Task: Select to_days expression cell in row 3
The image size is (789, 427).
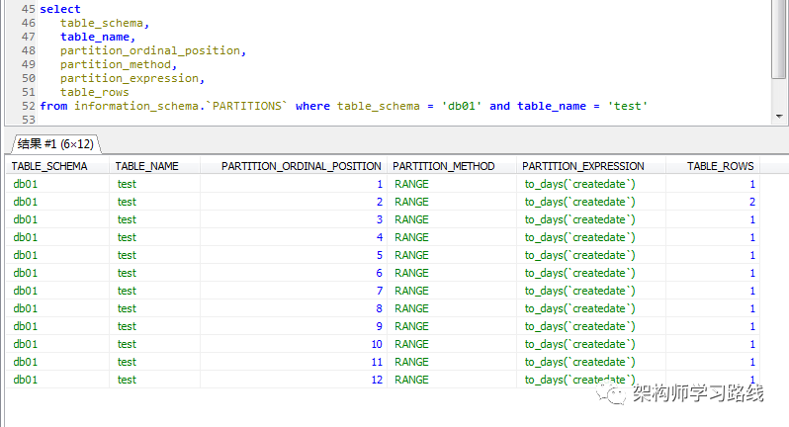Action: click(x=590, y=219)
